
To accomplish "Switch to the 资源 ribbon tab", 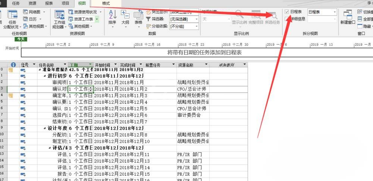I will (x=32, y=3).
